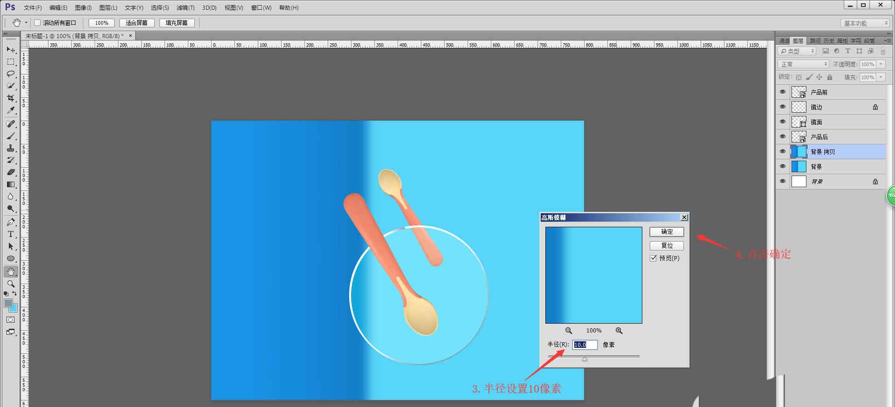Screen dimensions: 895x407
Task: Toggle the 预览(P) checkbox
Action: (653, 258)
